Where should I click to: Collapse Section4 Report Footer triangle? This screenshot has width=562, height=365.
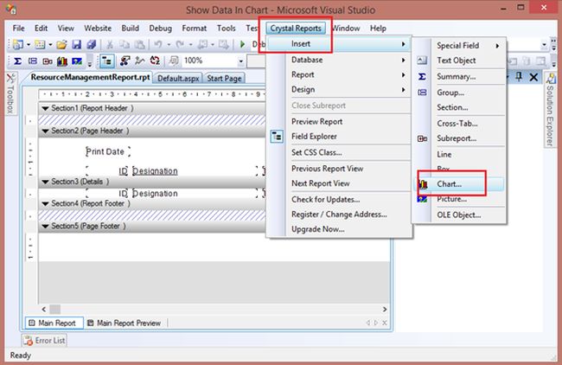(x=45, y=203)
